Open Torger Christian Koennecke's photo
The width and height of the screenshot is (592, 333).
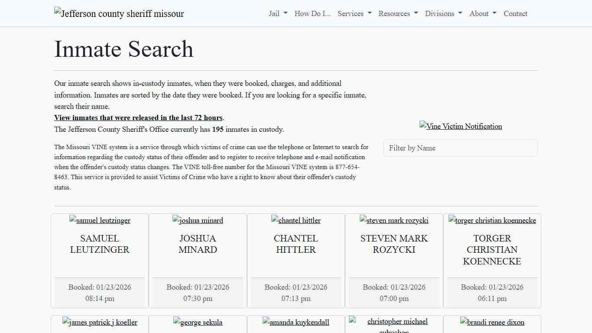click(x=492, y=220)
